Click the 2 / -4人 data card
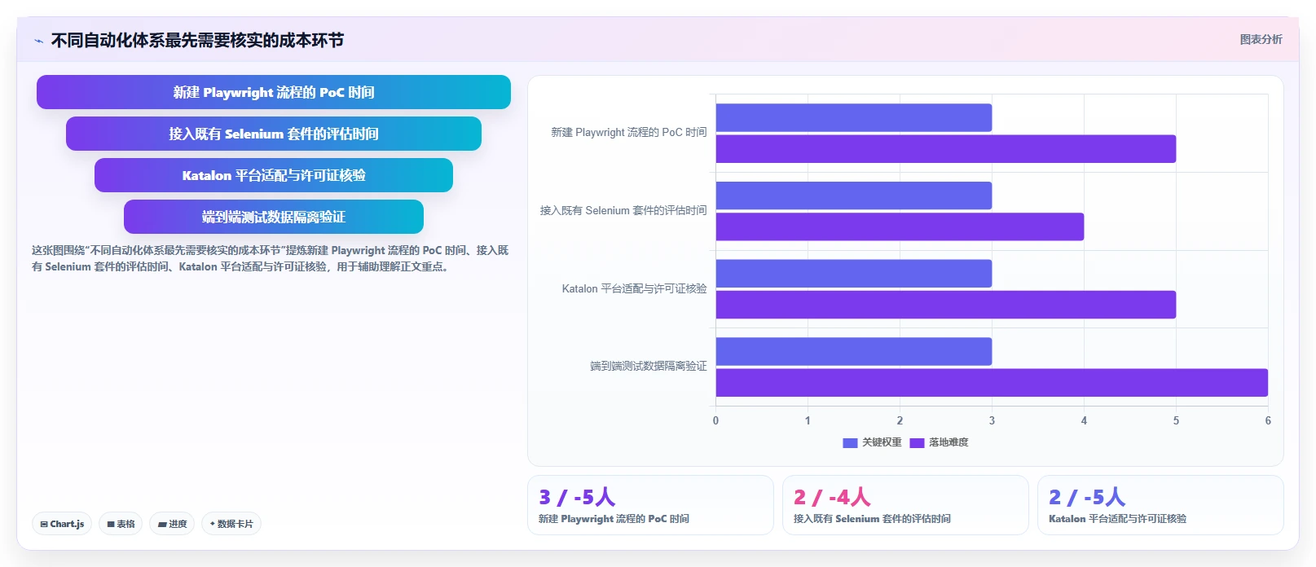The image size is (1316, 567). 905,505
